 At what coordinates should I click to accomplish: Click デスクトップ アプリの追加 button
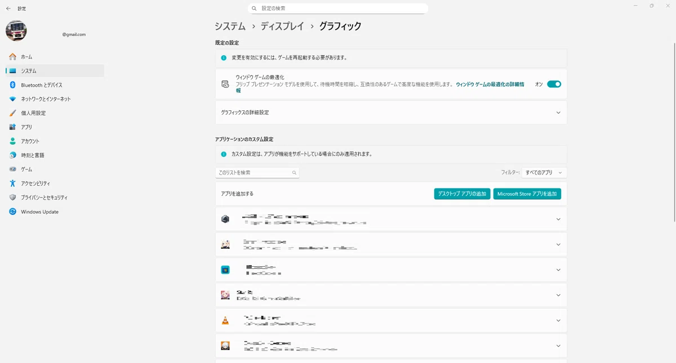tap(462, 194)
